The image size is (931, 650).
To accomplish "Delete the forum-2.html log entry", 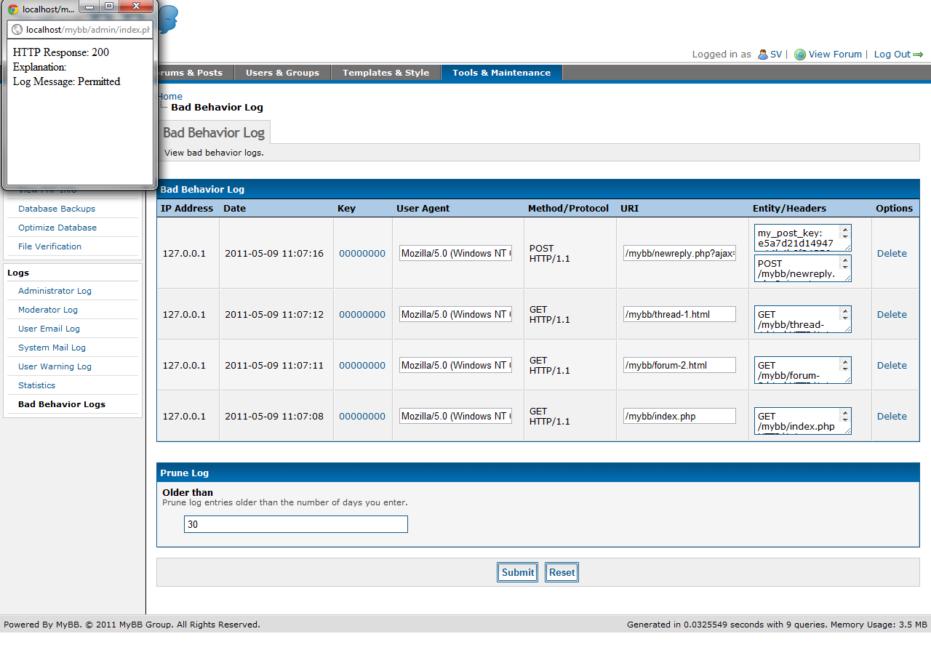I will 892,366.
